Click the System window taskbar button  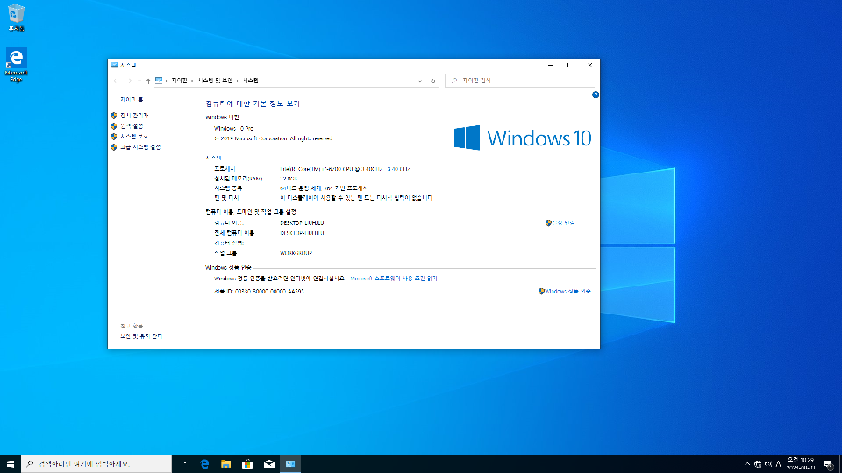(x=290, y=464)
